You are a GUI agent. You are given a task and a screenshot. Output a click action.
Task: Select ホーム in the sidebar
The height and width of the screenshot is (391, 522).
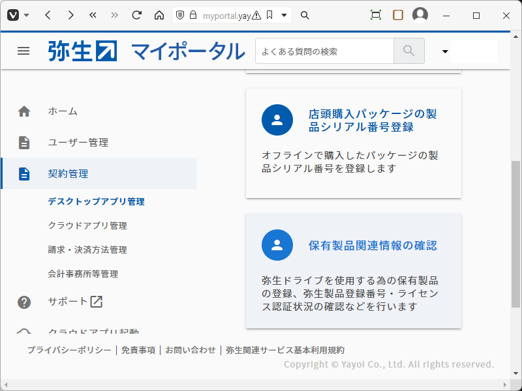pyautogui.click(x=63, y=111)
